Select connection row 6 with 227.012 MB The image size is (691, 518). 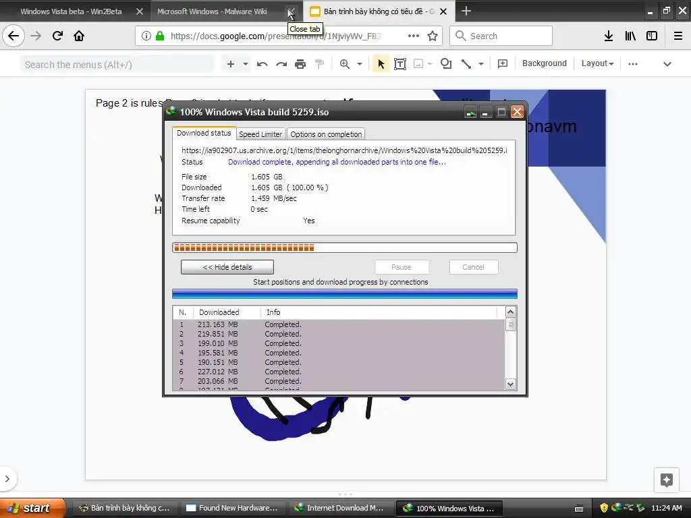339,372
